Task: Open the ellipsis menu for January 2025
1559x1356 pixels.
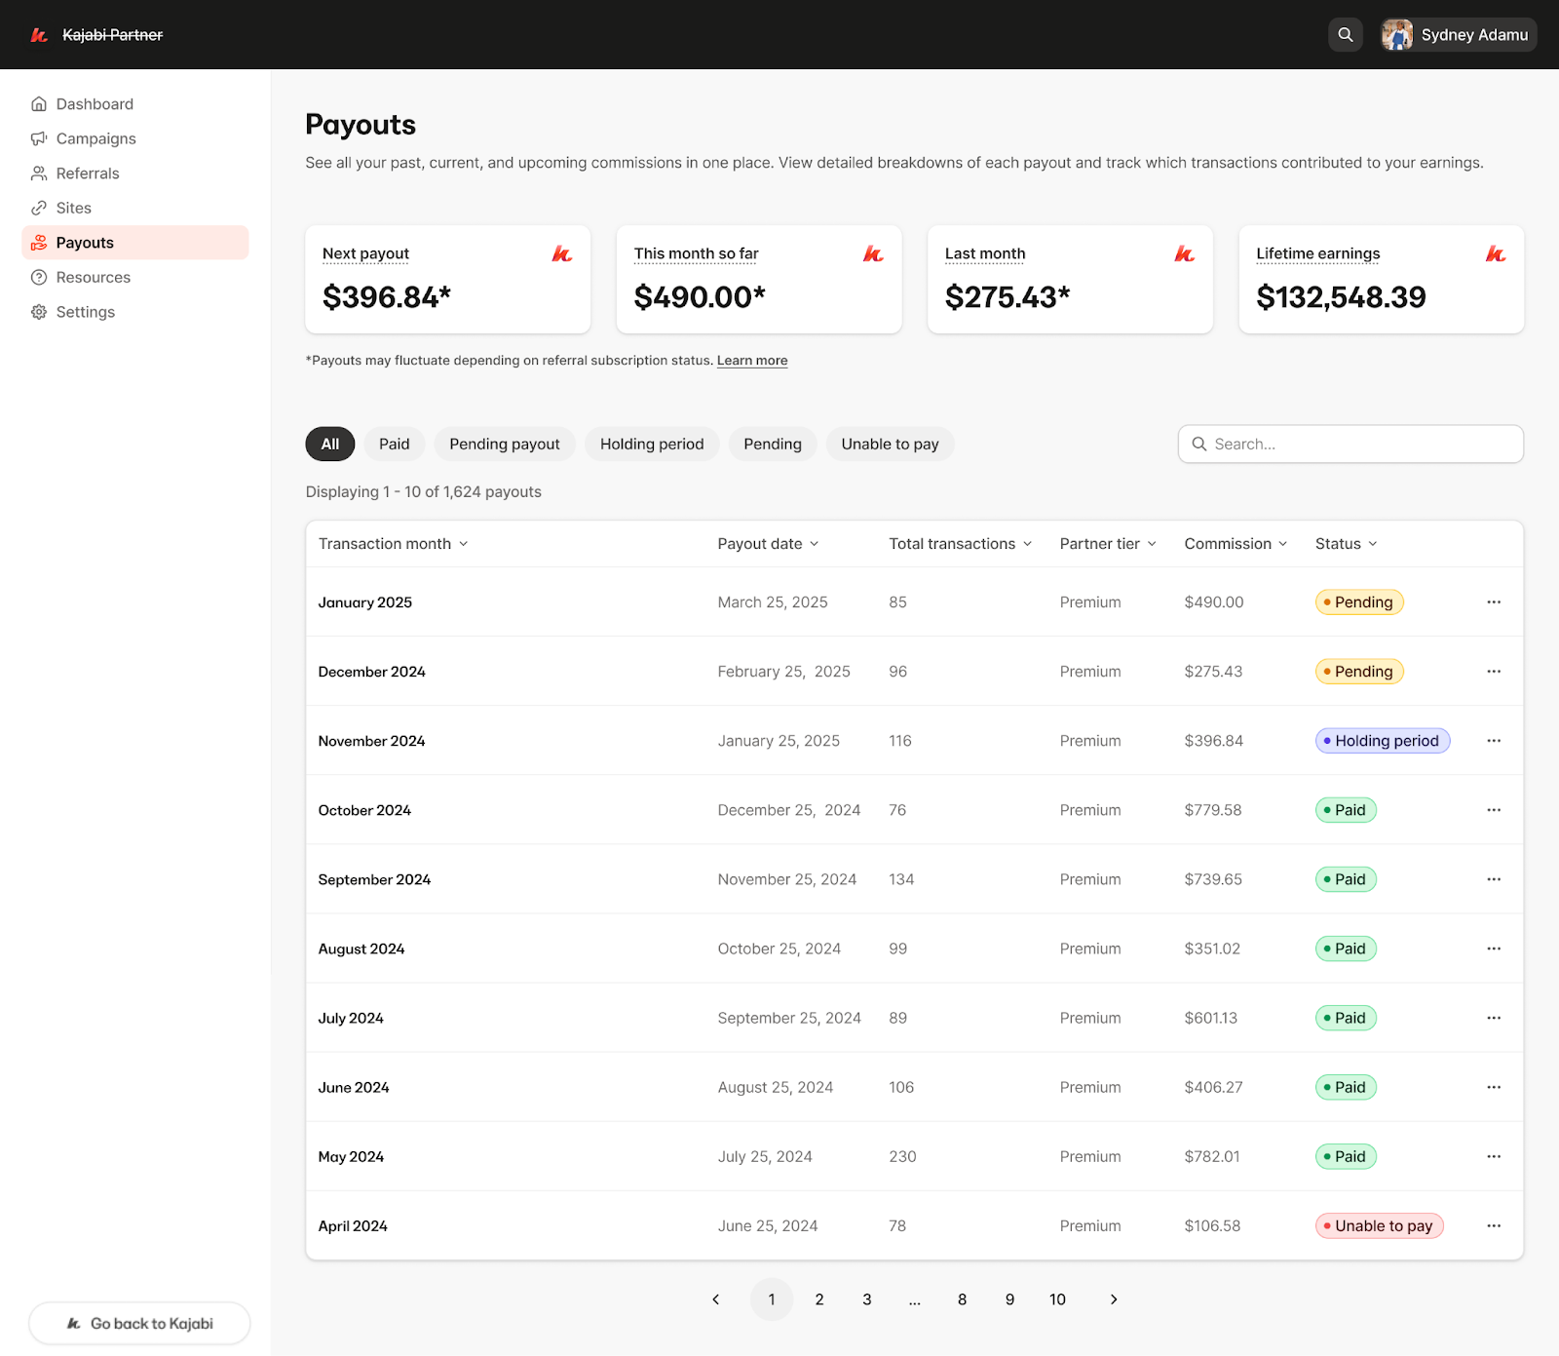Action: (x=1494, y=601)
